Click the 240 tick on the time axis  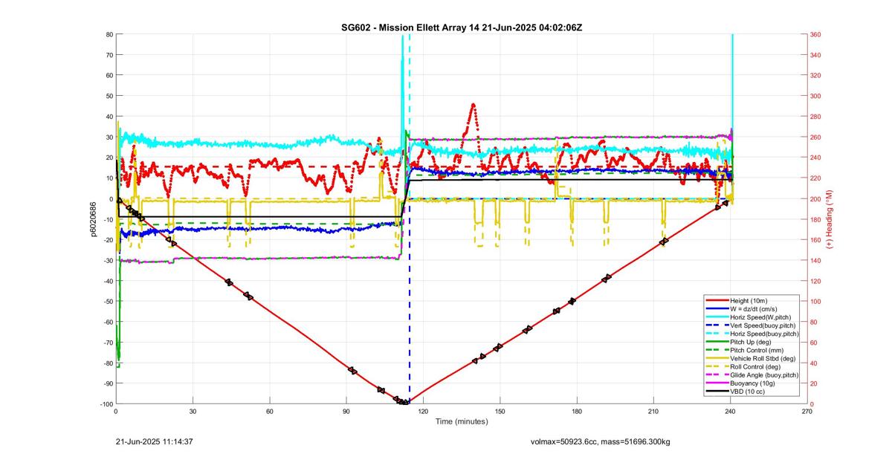(730, 411)
